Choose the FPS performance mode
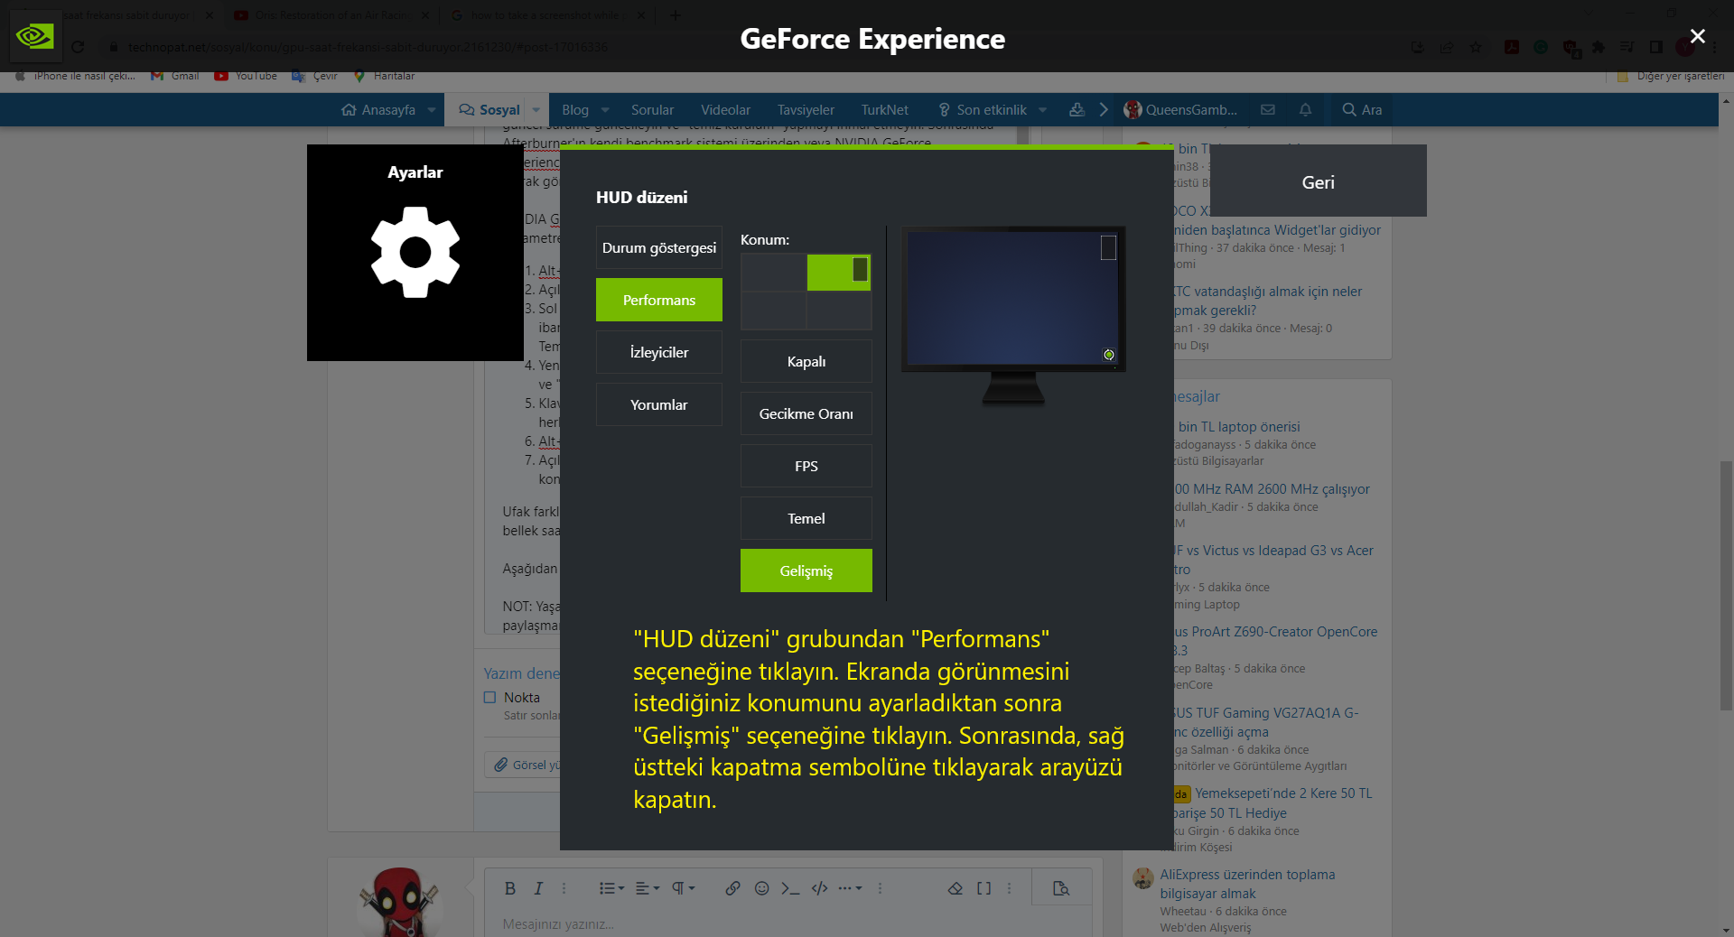The width and height of the screenshot is (1734, 937). tap(806, 466)
